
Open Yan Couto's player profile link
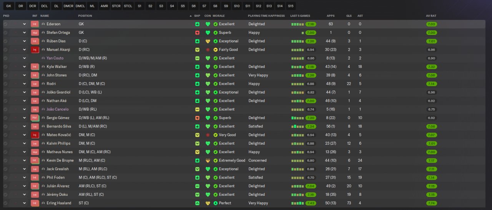coord(55,58)
